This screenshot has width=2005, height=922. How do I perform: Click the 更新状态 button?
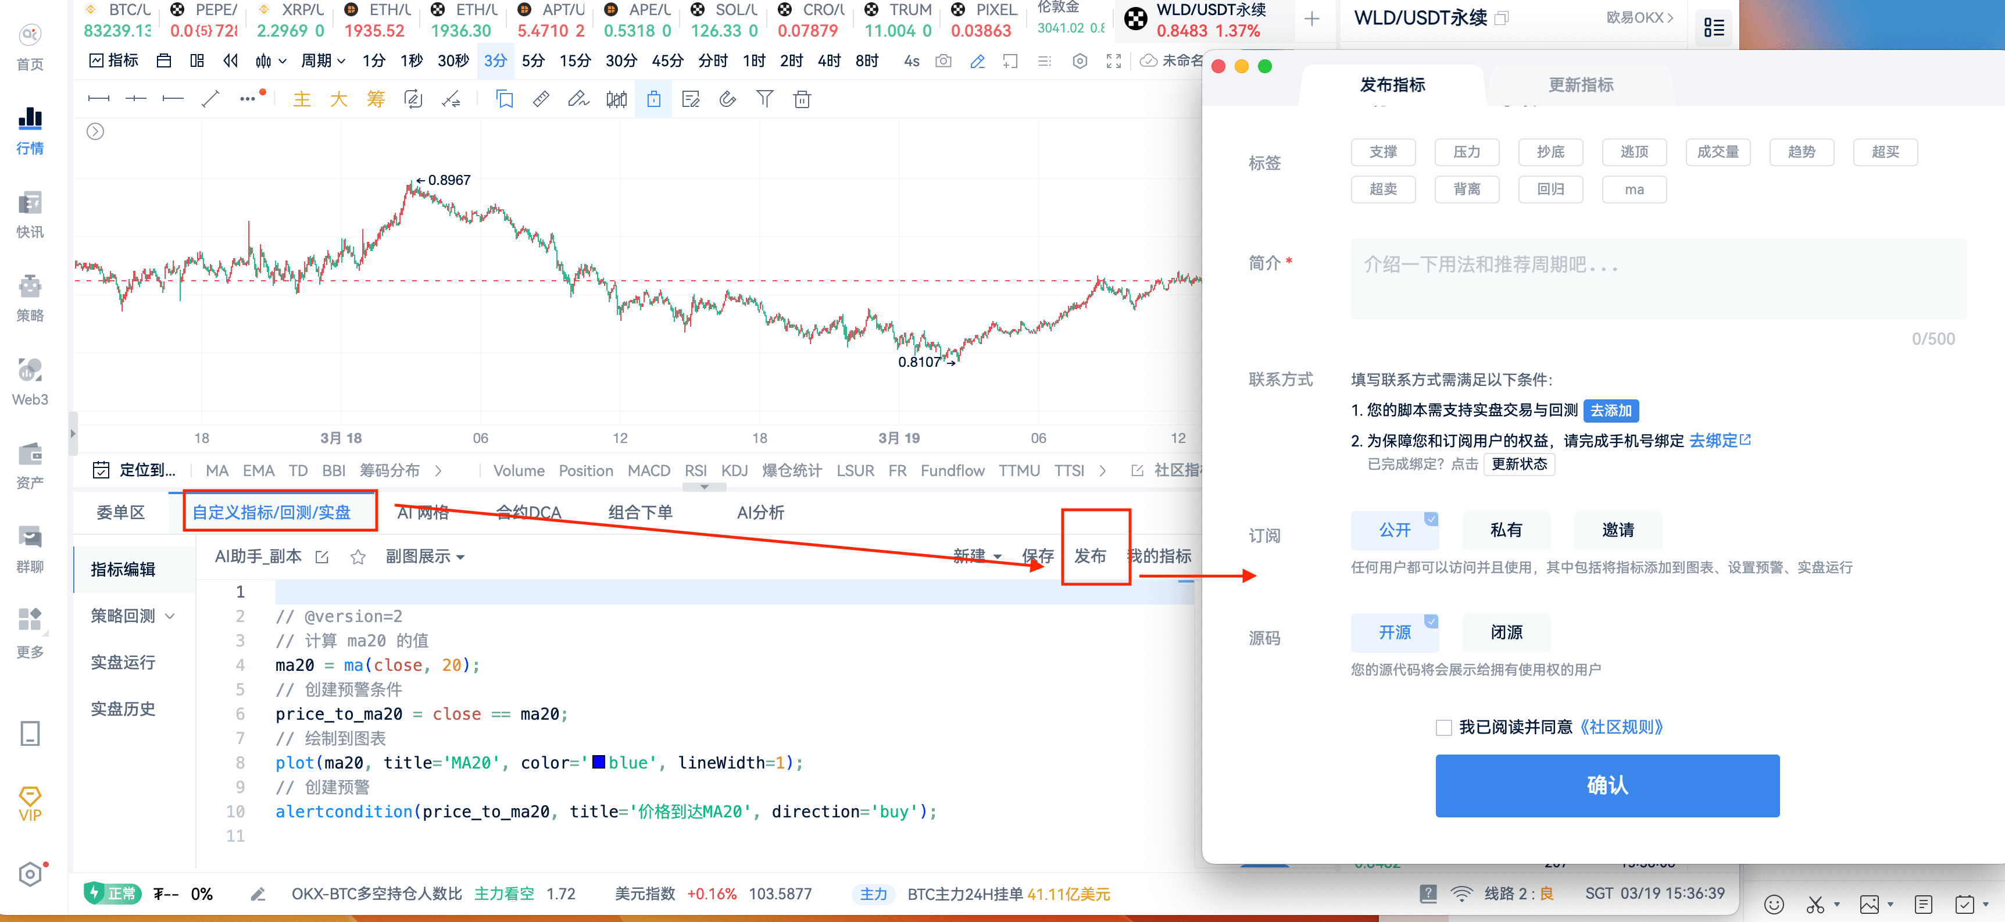click(1520, 464)
